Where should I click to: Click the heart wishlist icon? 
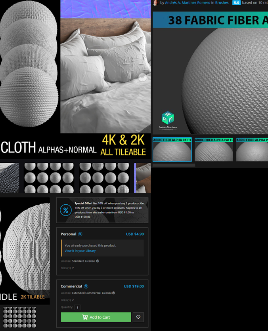point(138,317)
